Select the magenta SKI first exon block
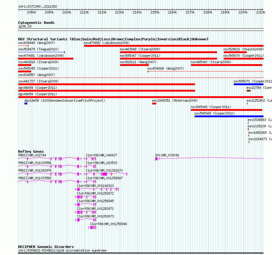Image resolution: width=272 pixels, height=255 pixels. (x=156, y=159)
